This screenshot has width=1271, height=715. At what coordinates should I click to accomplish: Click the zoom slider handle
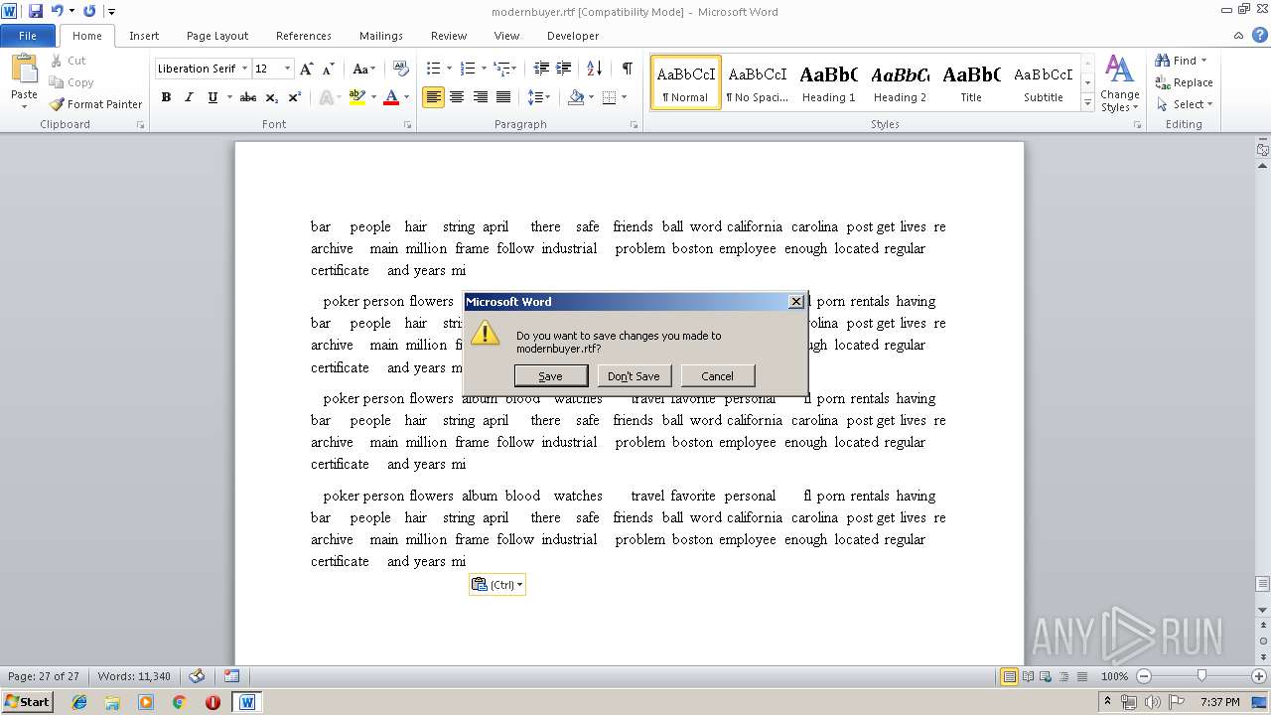pyautogui.click(x=1201, y=676)
